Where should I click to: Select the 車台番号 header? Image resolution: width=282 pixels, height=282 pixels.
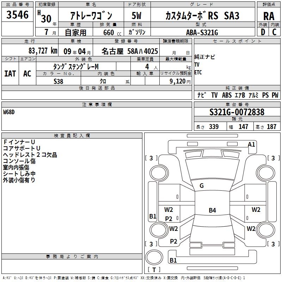click(x=237, y=104)
